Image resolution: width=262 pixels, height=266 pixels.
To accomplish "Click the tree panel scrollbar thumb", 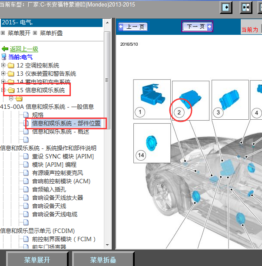I will coord(107,80).
